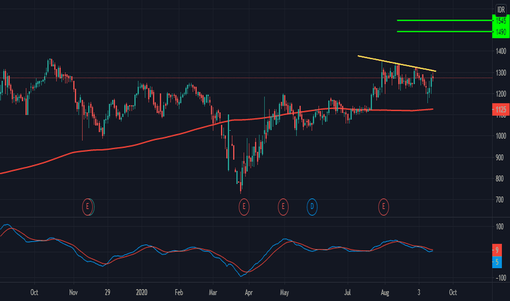Viewport: 510px width, 301px height.
Task: Open the earnings E marker near Aug
Action: (x=384, y=207)
